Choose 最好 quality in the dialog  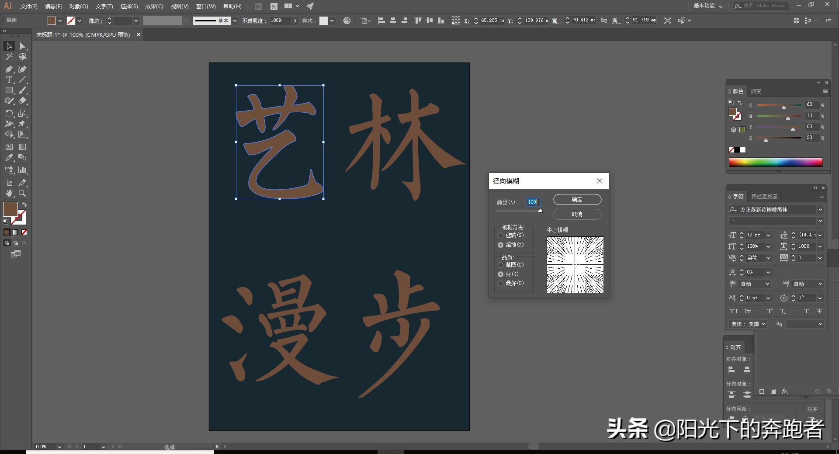pos(501,283)
